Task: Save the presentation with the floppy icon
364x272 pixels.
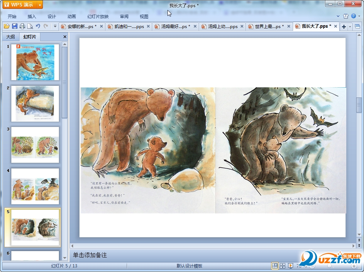Action: 15,26
